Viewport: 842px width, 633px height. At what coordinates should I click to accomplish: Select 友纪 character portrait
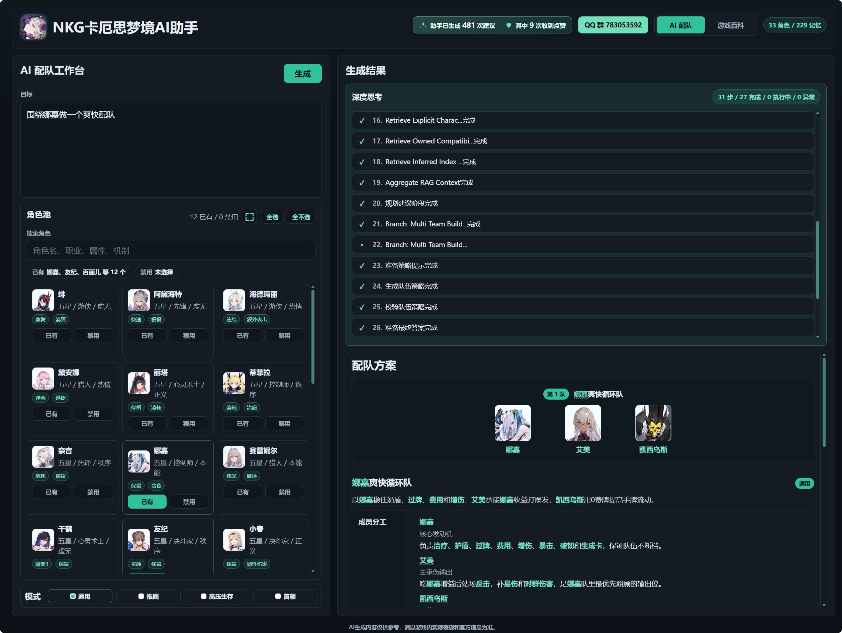(x=138, y=539)
